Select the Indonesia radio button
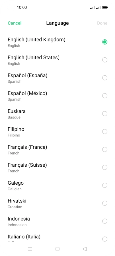The width and height of the screenshot is (115, 256). click(x=105, y=221)
